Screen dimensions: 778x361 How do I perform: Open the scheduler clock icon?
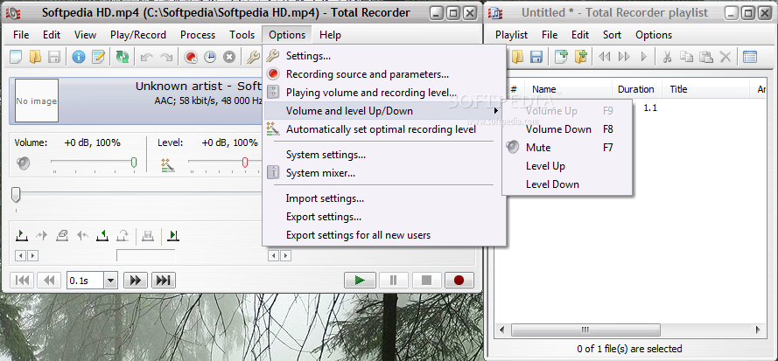210,57
